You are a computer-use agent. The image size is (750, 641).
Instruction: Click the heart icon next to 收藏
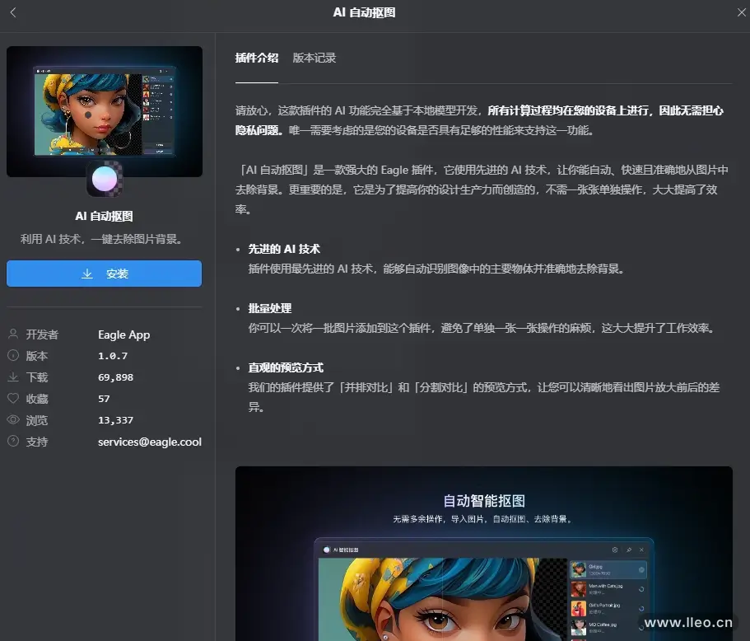13,399
